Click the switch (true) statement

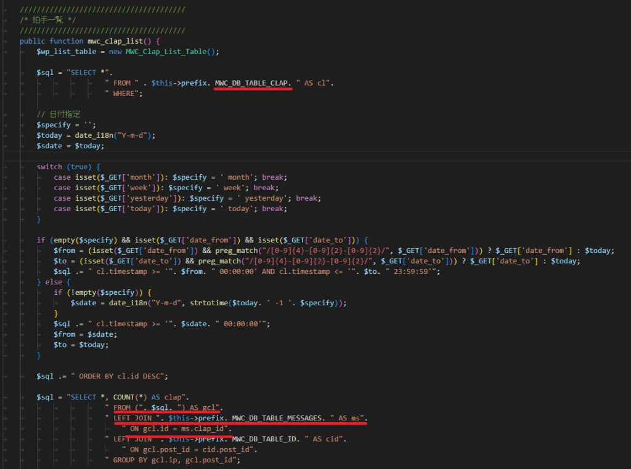coord(68,167)
